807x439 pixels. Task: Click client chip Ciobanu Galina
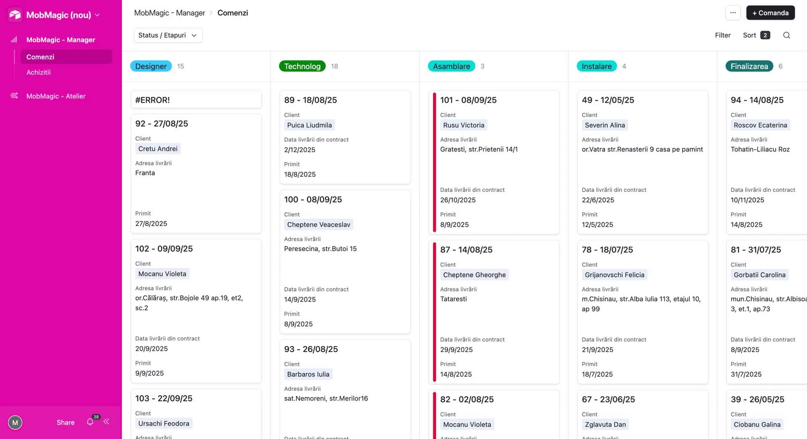757,424
